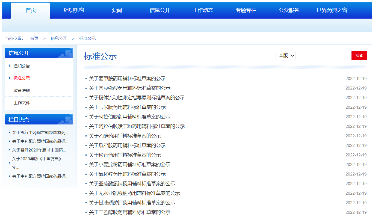Open hot topic 关于执行中药配方颗粒国家药...
Image resolution: width=372 pixels, height=217 pixels.
click(40, 133)
